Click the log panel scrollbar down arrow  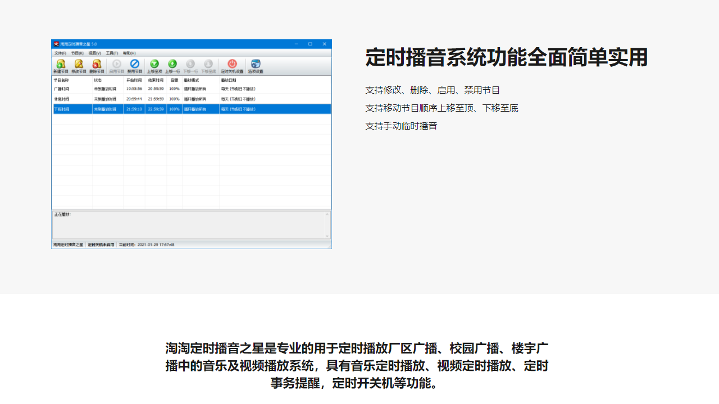pos(327,236)
